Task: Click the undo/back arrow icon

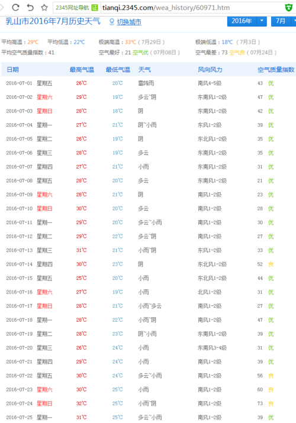Action: [30, 7]
